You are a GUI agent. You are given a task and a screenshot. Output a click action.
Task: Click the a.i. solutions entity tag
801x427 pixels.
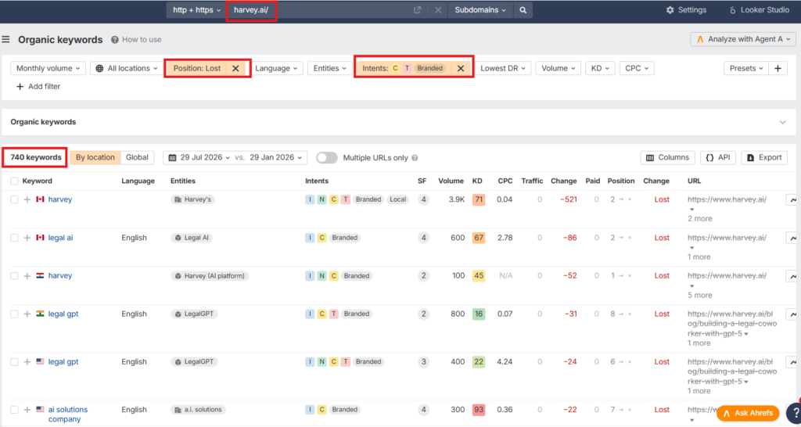(x=198, y=410)
